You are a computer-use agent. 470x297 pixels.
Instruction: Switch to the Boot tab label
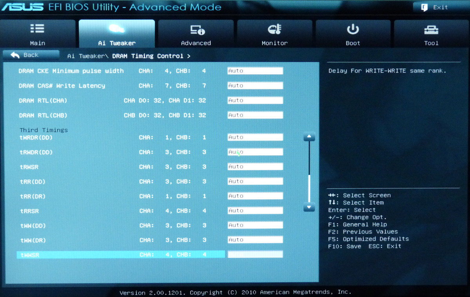[x=353, y=43]
